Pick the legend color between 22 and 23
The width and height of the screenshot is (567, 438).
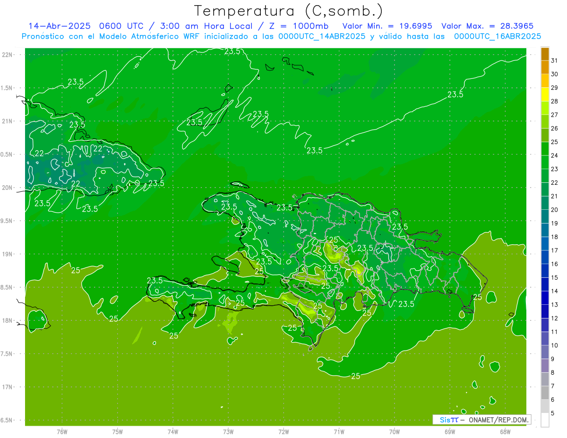pyautogui.click(x=545, y=176)
